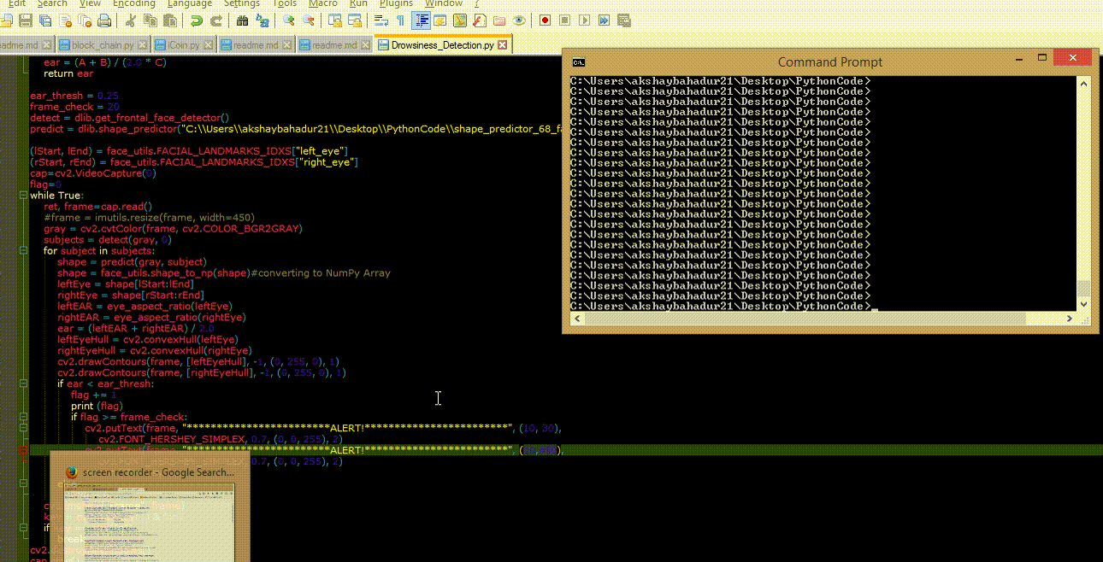Click the green Undo arrow icon
The image size is (1103, 562).
pos(197,20)
